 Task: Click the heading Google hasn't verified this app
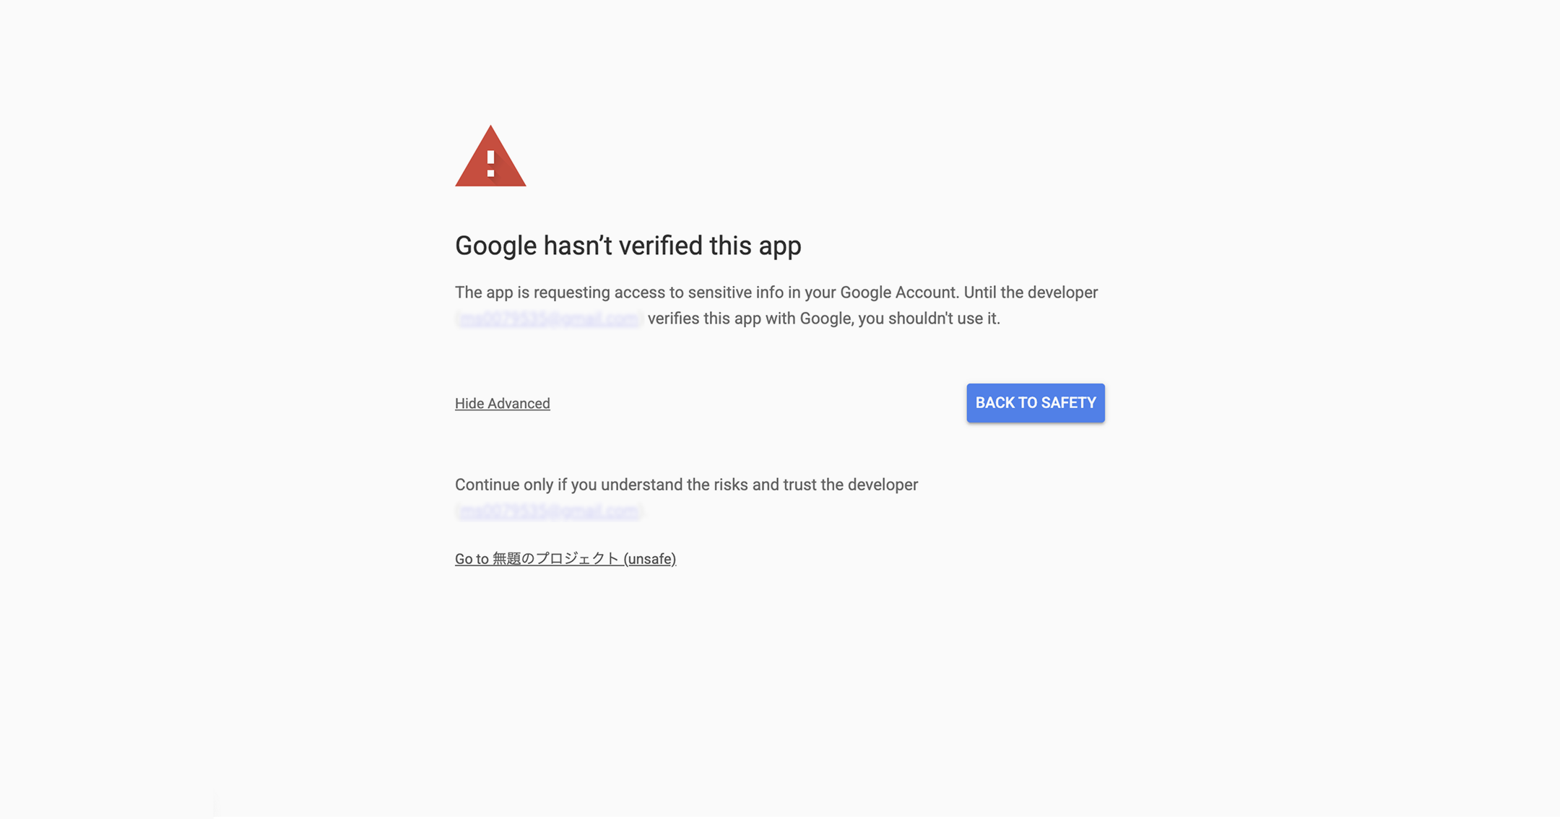[x=628, y=246]
